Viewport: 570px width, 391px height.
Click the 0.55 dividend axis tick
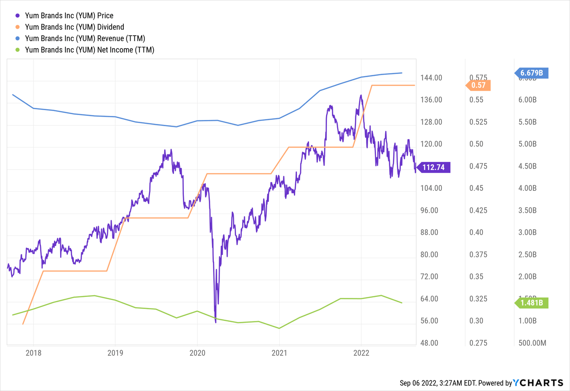476,100
